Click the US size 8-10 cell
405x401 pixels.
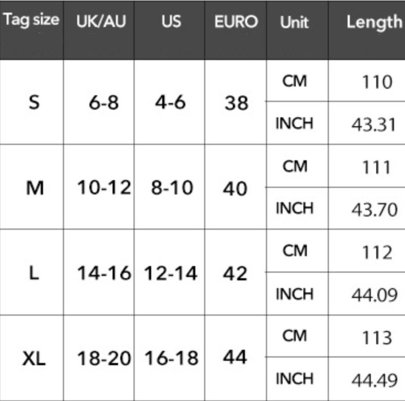172,188
